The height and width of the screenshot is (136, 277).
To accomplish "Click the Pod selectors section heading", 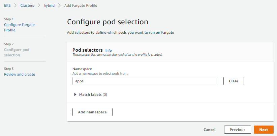I will 88,50.
